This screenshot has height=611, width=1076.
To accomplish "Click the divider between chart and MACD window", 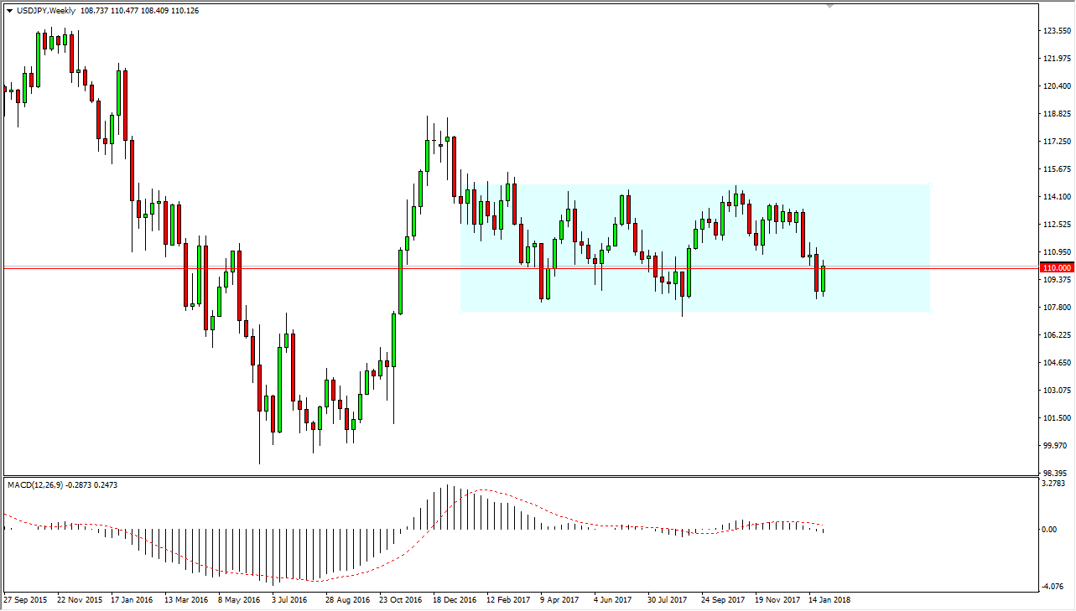I will coord(503,476).
